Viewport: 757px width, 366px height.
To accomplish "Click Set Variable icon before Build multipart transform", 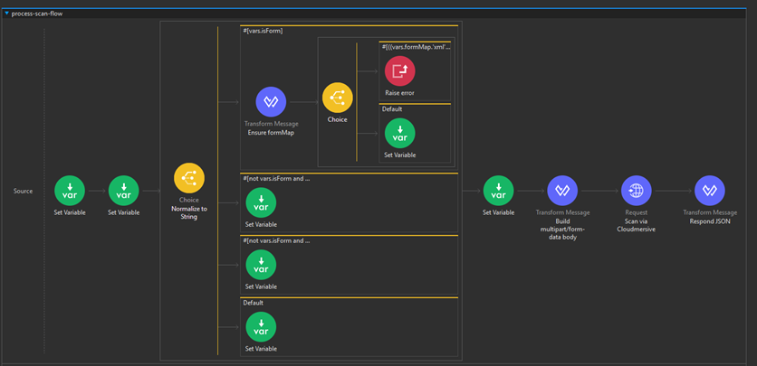I will (498, 191).
